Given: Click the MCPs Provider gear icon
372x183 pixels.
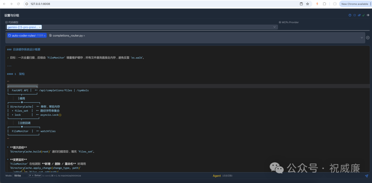Looking at the screenshot, I should pos(280,22).
